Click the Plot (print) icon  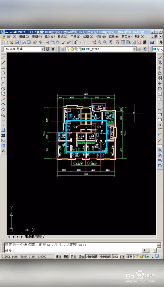pos(24,42)
